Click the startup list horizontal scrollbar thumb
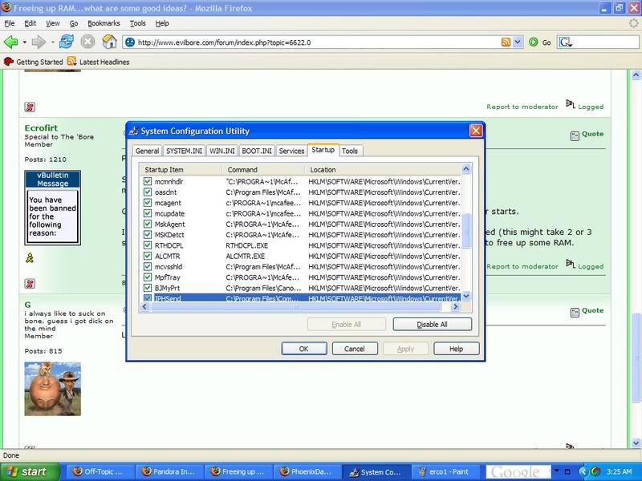642x481 pixels. (x=296, y=306)
